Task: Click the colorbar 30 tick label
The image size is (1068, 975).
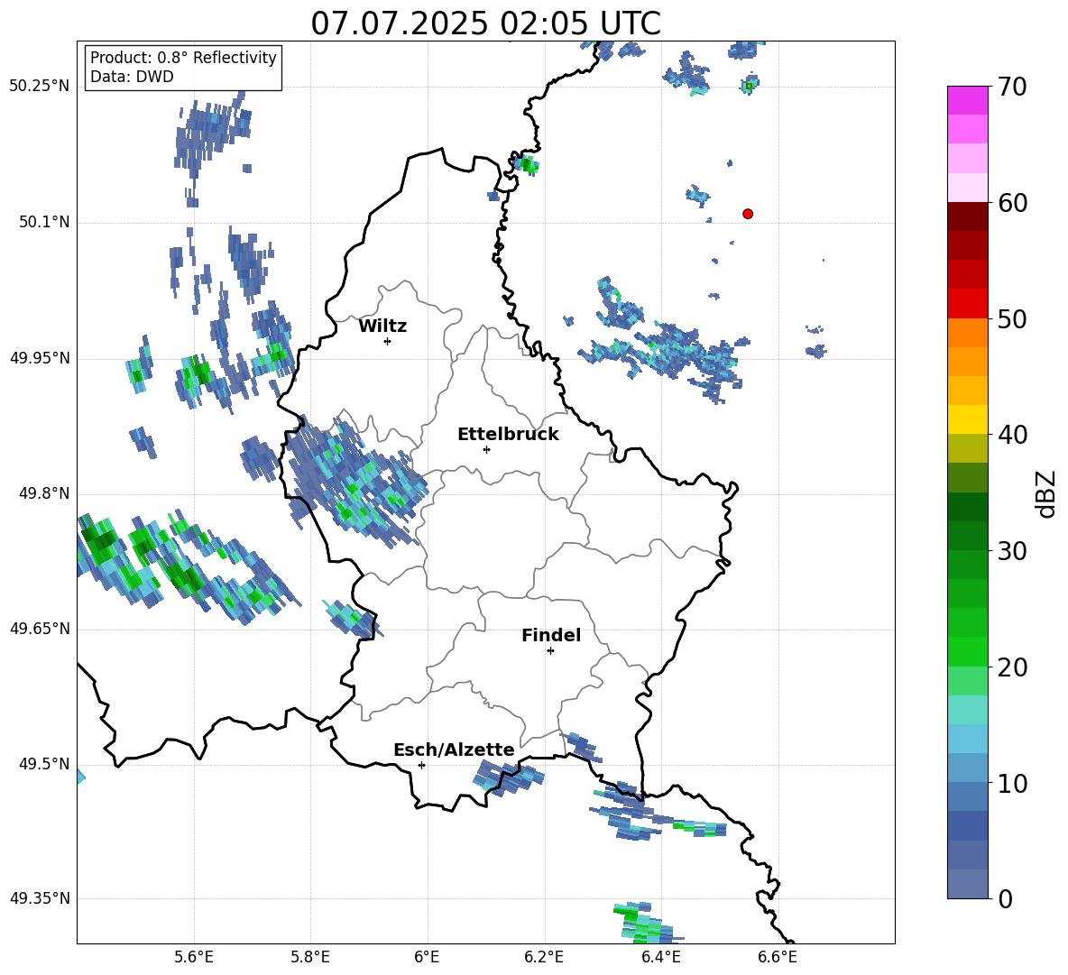Action: click(1012, 551)
